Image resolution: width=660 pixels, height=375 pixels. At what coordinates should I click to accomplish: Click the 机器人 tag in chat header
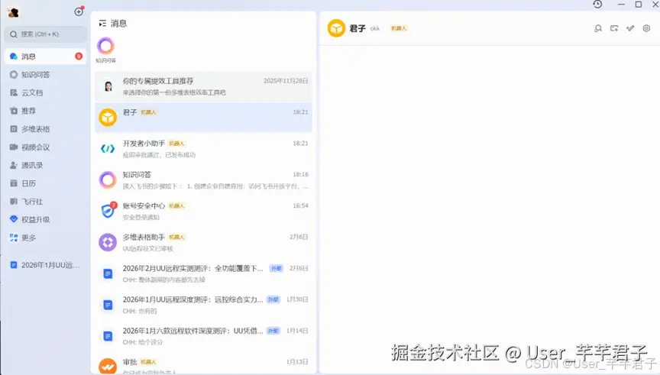point(399,28)
